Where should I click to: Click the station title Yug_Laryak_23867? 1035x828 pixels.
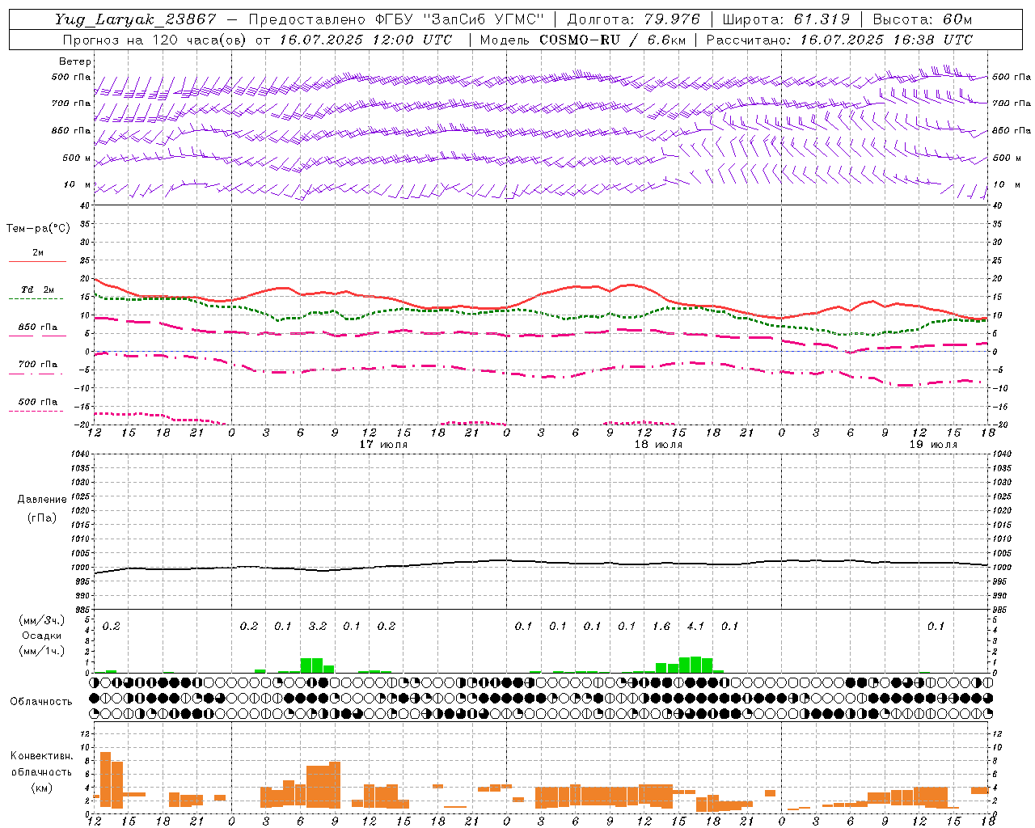coord(136,19)
